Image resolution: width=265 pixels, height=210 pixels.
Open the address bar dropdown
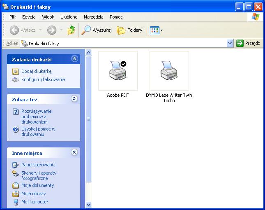pyautogui.click(x=230, y=43)
